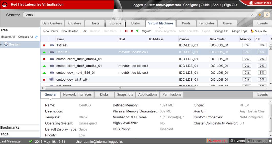The image size is (272, 144).
Task: Open the Bookmarks pane
Action: coord(20,128)
